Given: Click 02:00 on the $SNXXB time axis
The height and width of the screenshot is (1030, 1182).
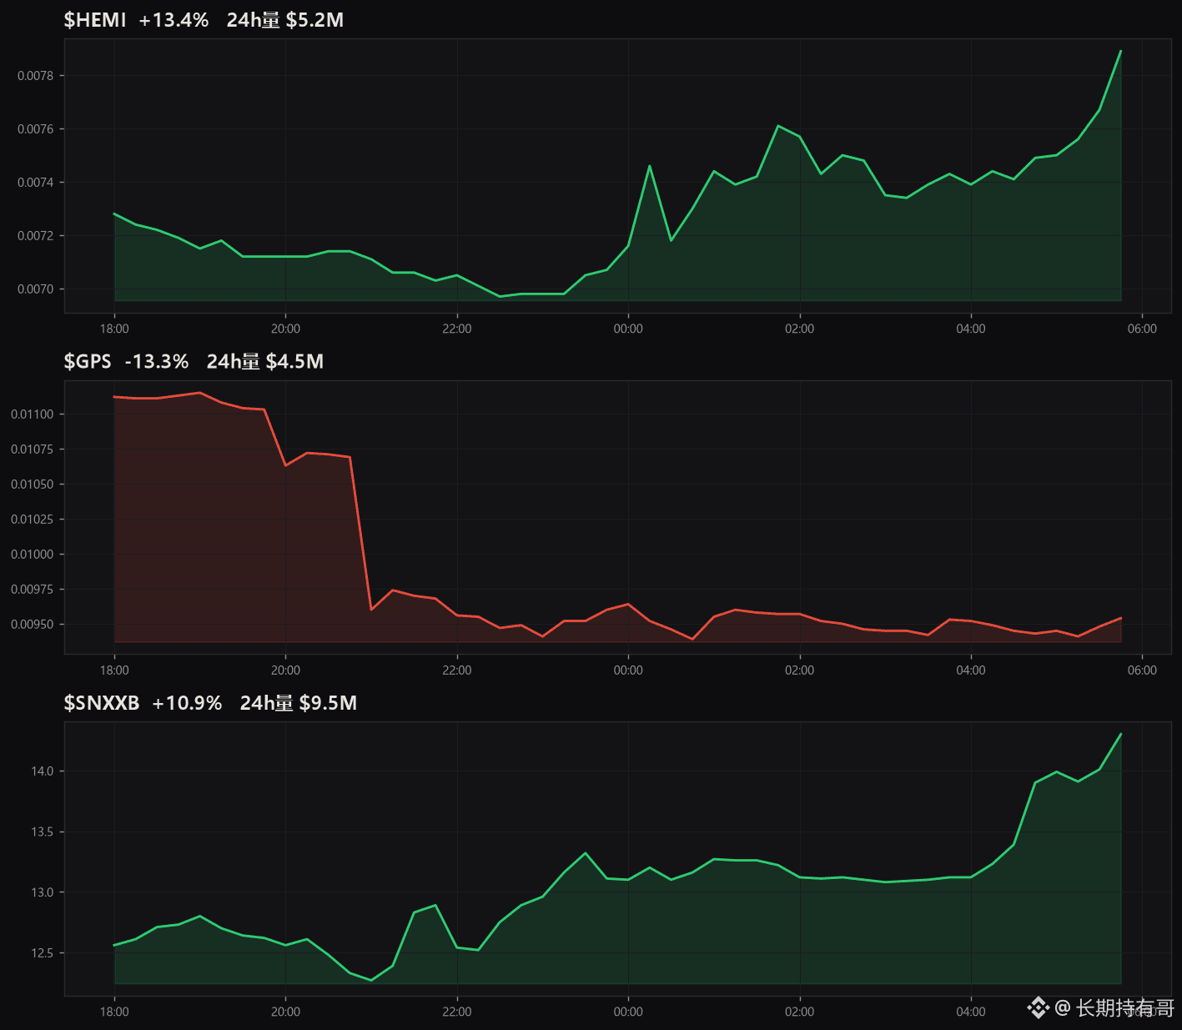Looking at the screenshot, I should pyautogui.click(x=800, y=1012).
